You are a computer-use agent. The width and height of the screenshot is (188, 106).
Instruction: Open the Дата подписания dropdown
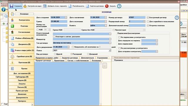(157, 44)
